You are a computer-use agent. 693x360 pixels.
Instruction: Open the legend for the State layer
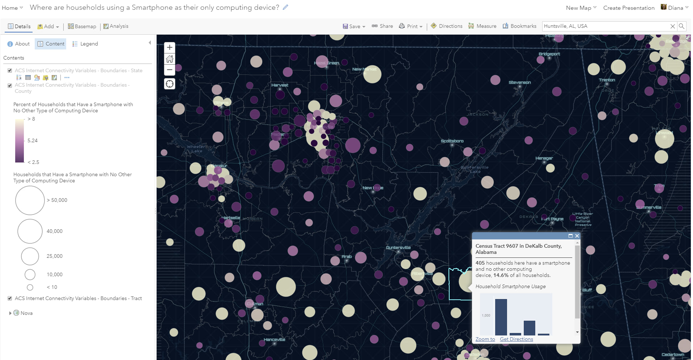click(18, 77)
